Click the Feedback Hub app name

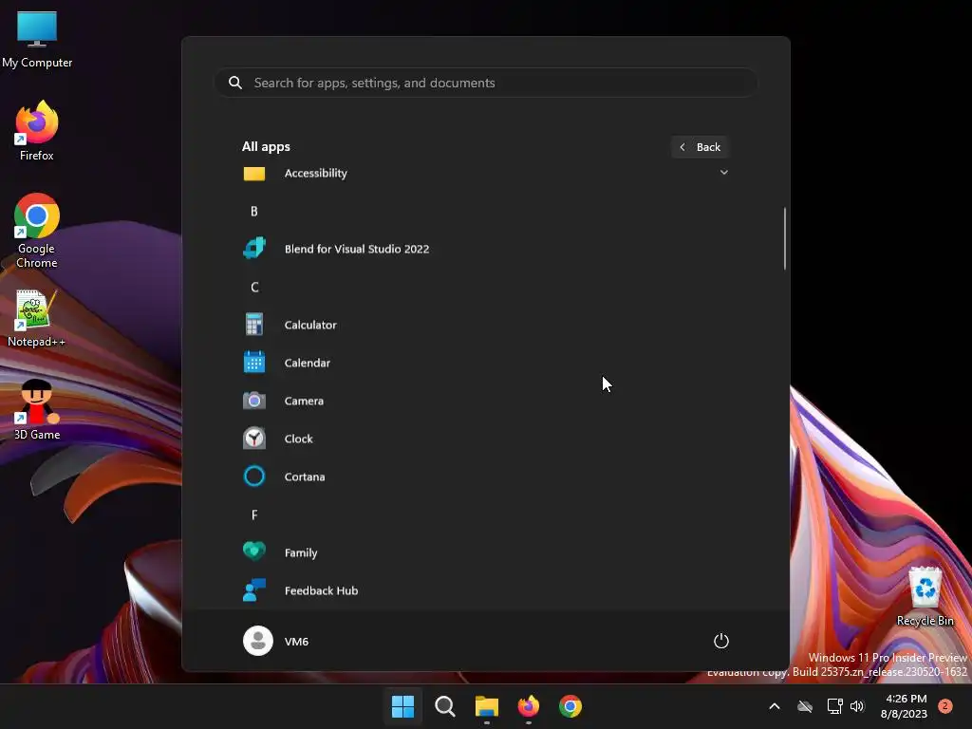click(321, 590)
